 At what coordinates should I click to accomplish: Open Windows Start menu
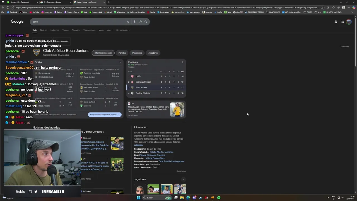point(138,198)
